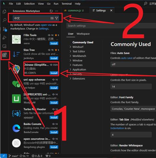Click synchronize changes in status bar
Viewport: 156px width, 158px height.
(24, 156)
